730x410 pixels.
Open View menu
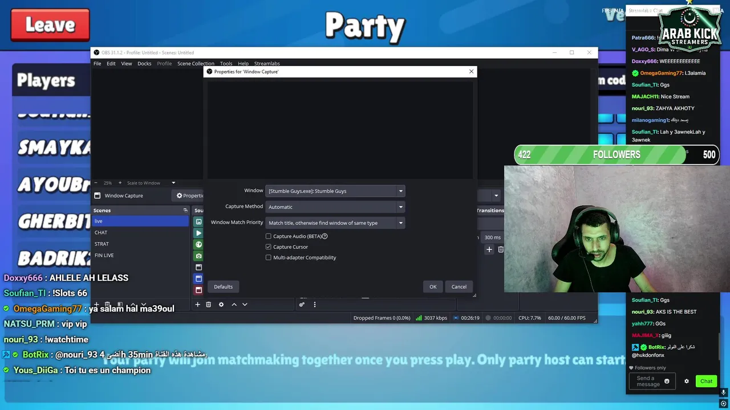tap(127, 64)
